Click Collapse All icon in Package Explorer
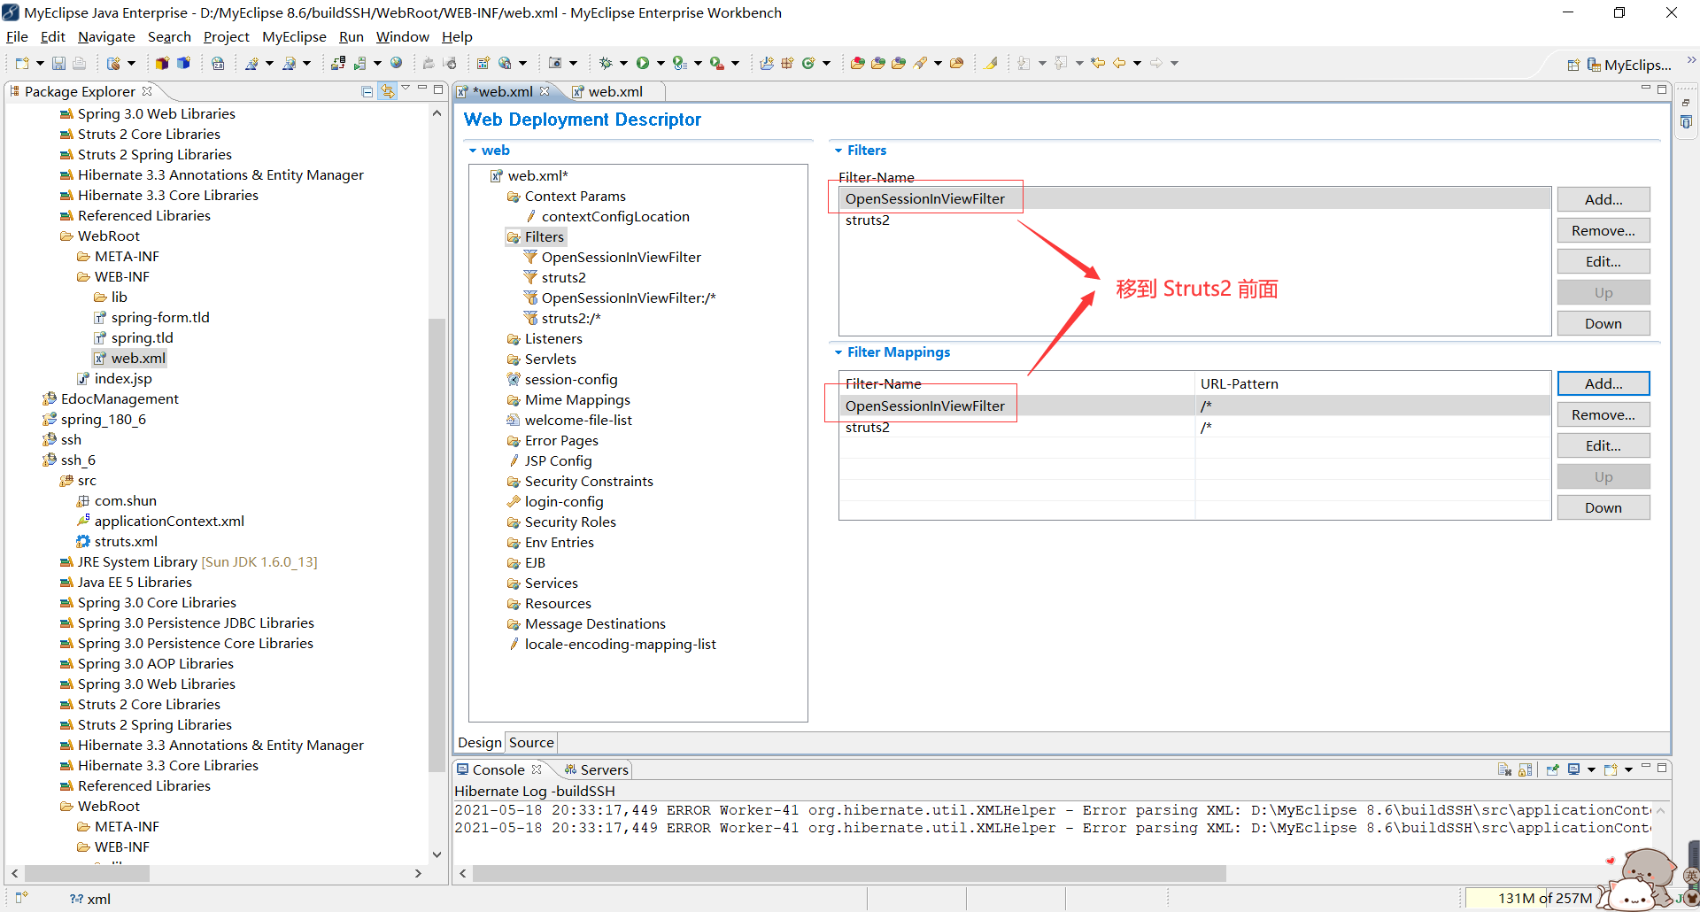 [x=367, y=90]
